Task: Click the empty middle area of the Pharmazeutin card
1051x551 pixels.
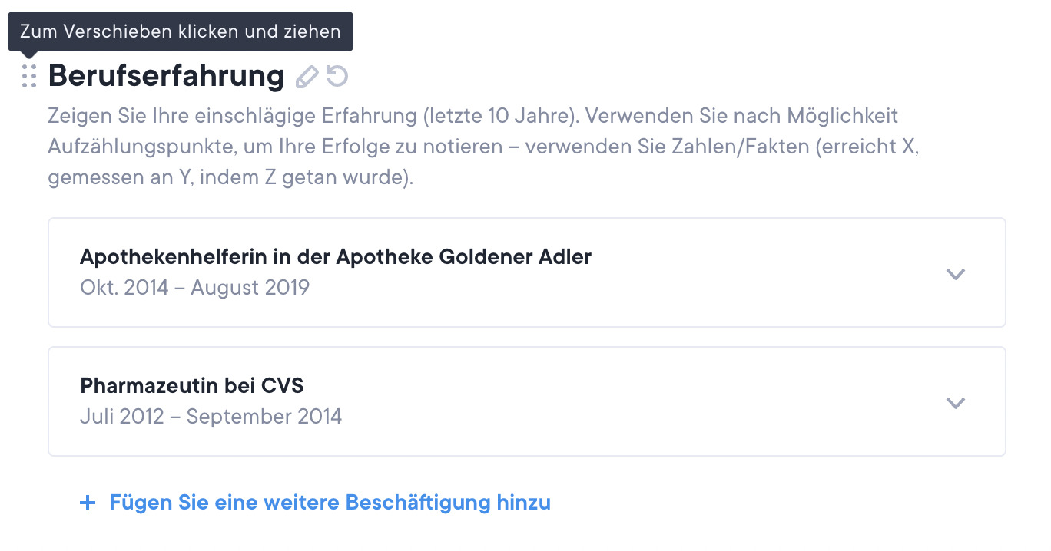Action: [615, 402]
